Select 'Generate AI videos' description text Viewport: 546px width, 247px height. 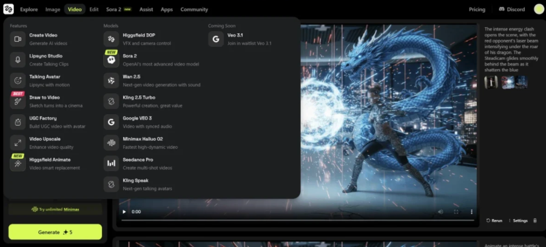click(49, 44)
